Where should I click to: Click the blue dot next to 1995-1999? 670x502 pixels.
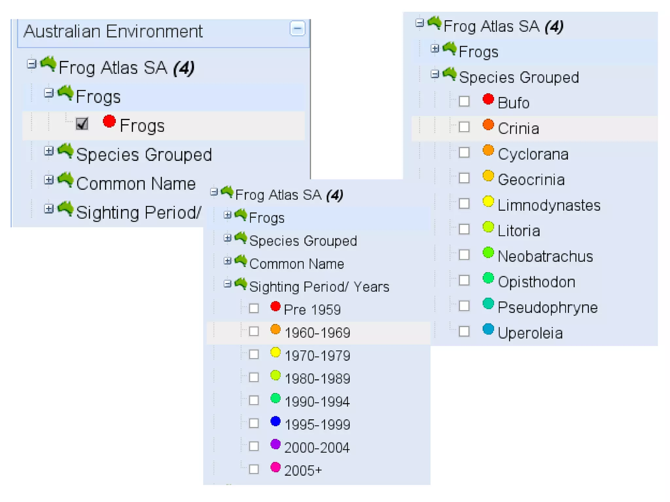pyautogui.click(x=275, y=421)
